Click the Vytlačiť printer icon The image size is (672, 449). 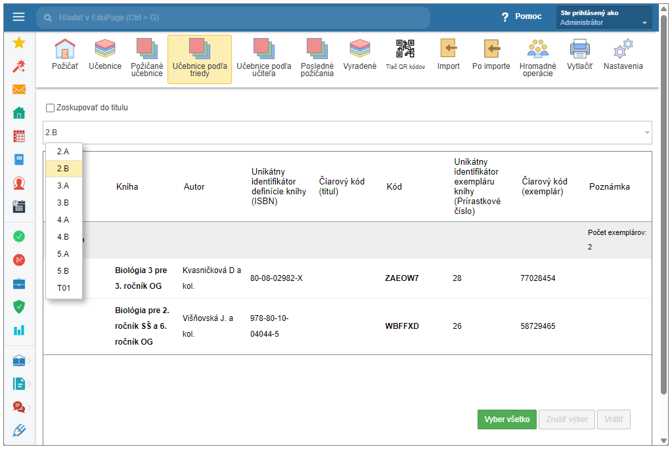tap(579, 49)
